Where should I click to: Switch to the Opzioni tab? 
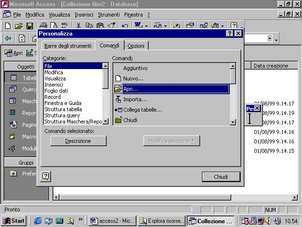136,46
